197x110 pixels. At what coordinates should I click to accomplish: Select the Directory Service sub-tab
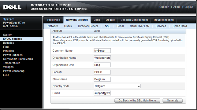click(x=88, y=26)
